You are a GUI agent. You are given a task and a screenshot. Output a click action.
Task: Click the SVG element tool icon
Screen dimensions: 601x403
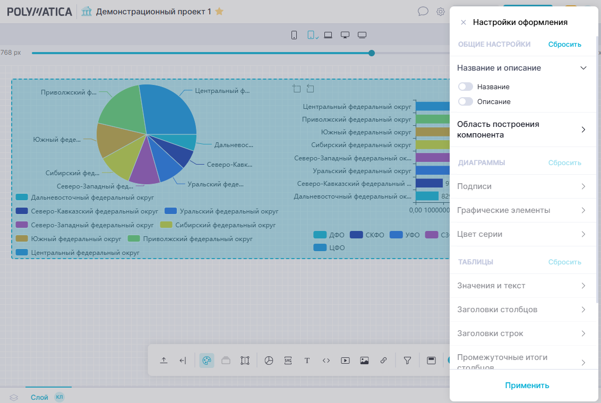point(288,361)
